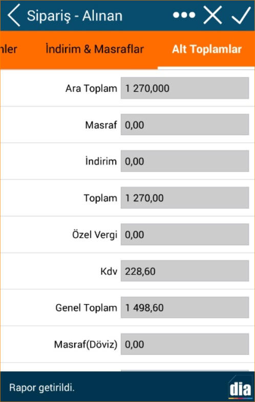Click the Masraf value field
This screenshot has width=255, height=402.
tap(185, 125)
